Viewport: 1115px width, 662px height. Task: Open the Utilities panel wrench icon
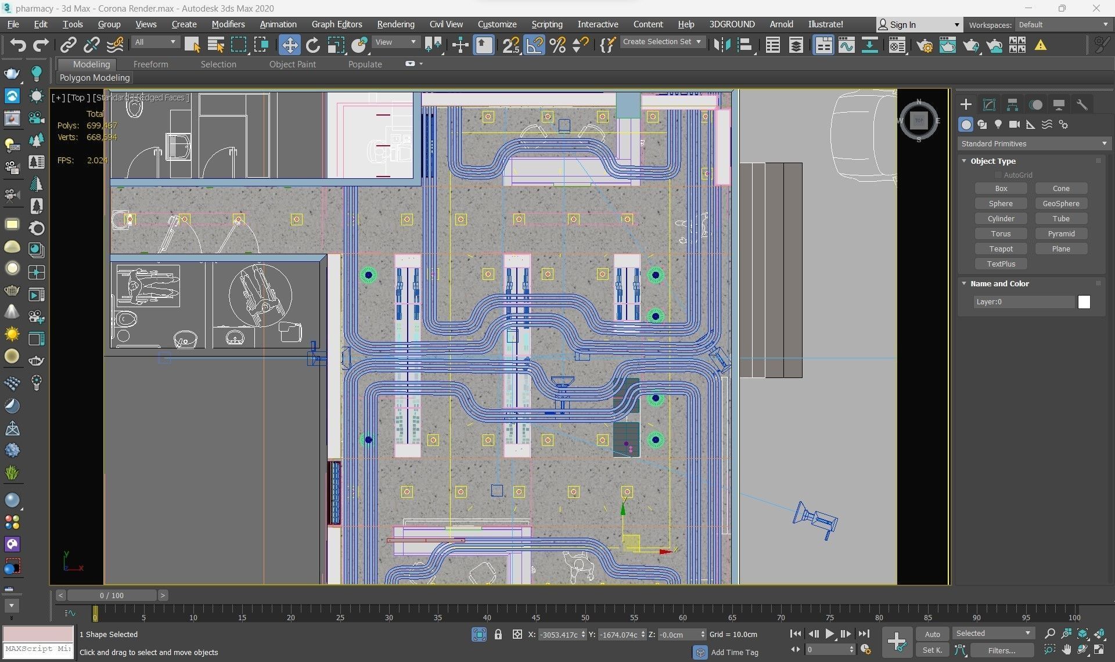[x=1081, y=105]
